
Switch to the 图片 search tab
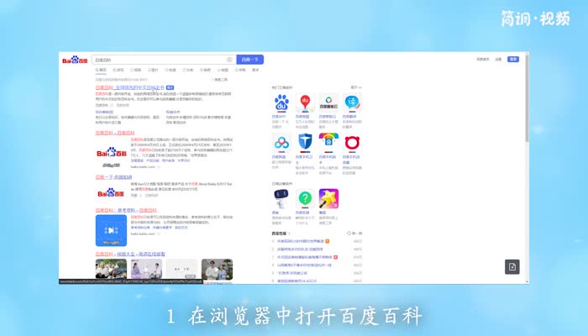(x=154, y=70)
